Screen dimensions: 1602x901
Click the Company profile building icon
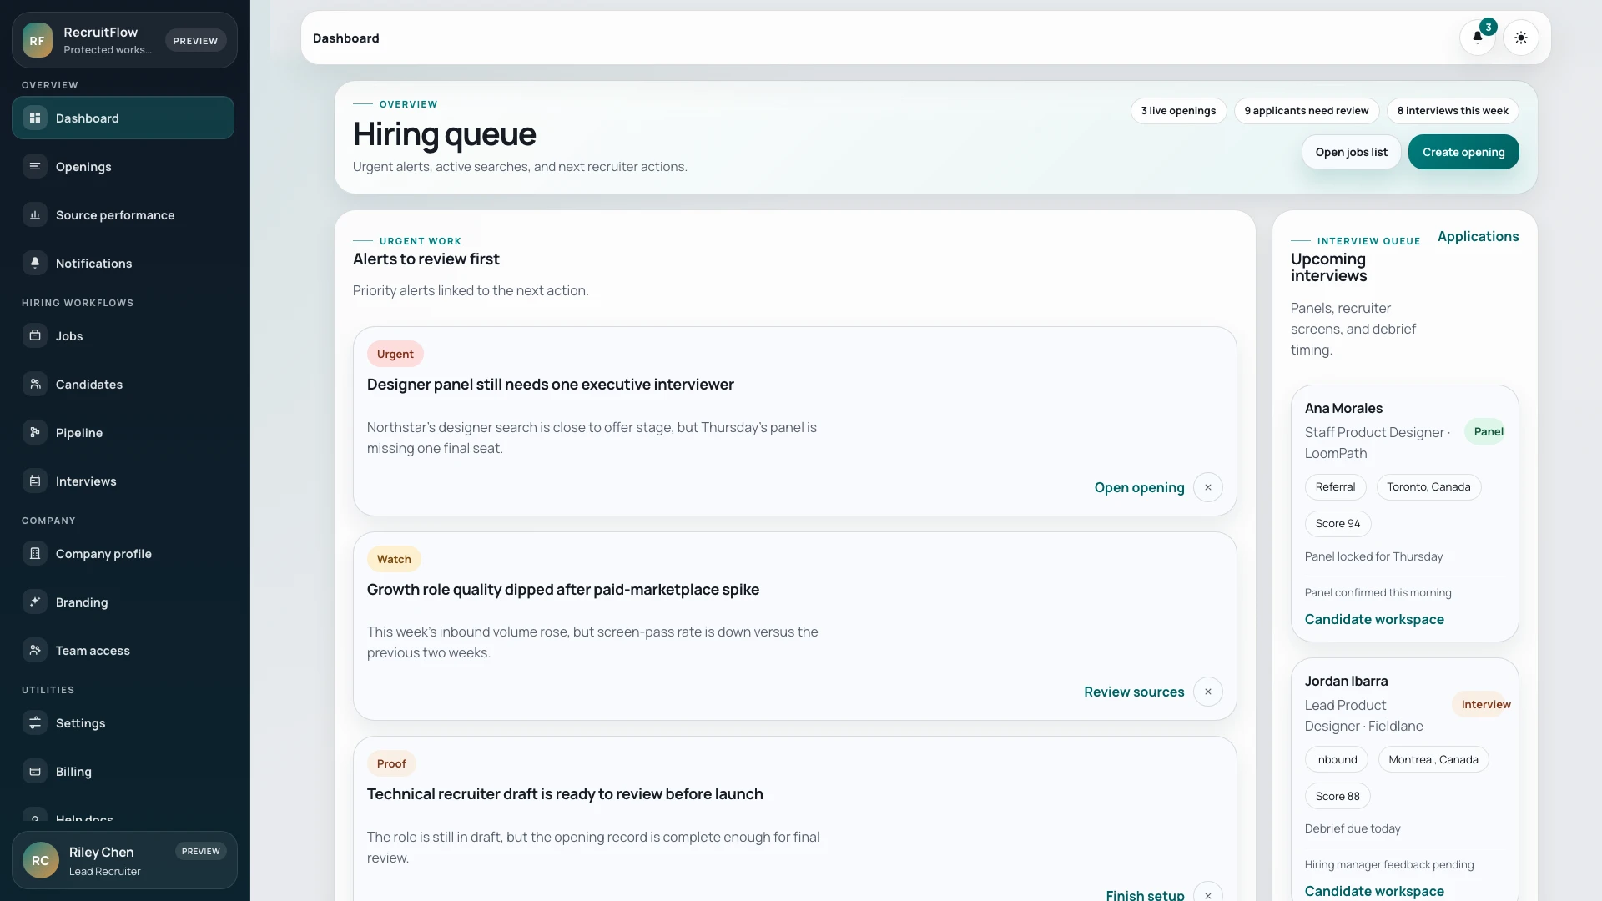(35, 553)
